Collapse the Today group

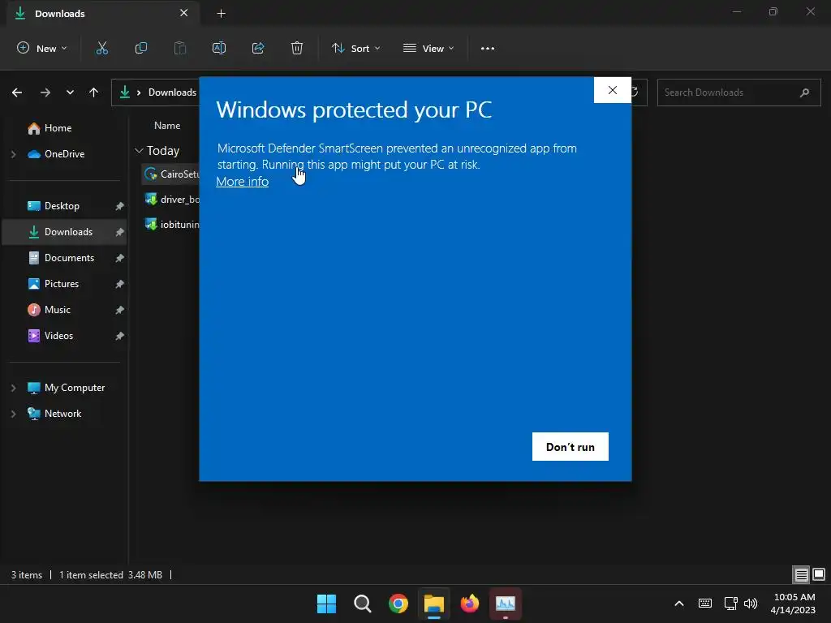click(139, 151)
